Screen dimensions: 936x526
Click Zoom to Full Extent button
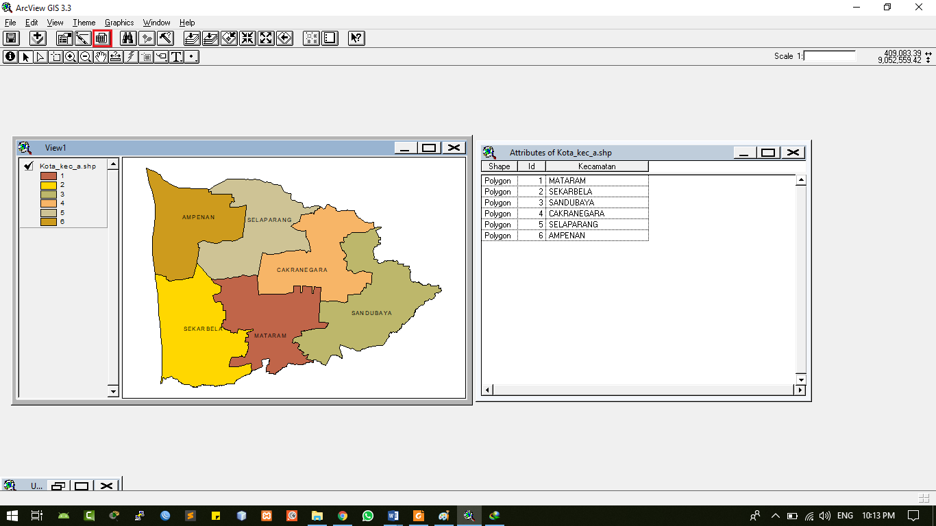193,38
